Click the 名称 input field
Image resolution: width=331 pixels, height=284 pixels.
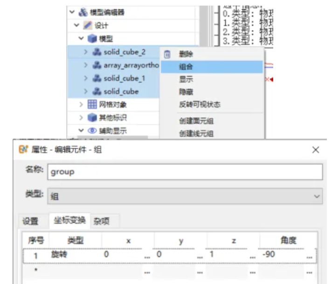pos(185,171)
